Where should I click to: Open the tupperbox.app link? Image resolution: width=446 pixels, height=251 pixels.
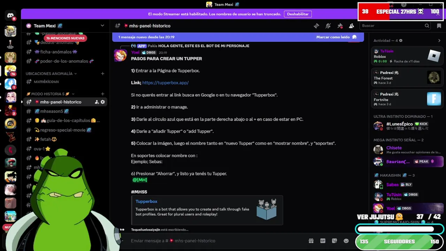[165, 83]
